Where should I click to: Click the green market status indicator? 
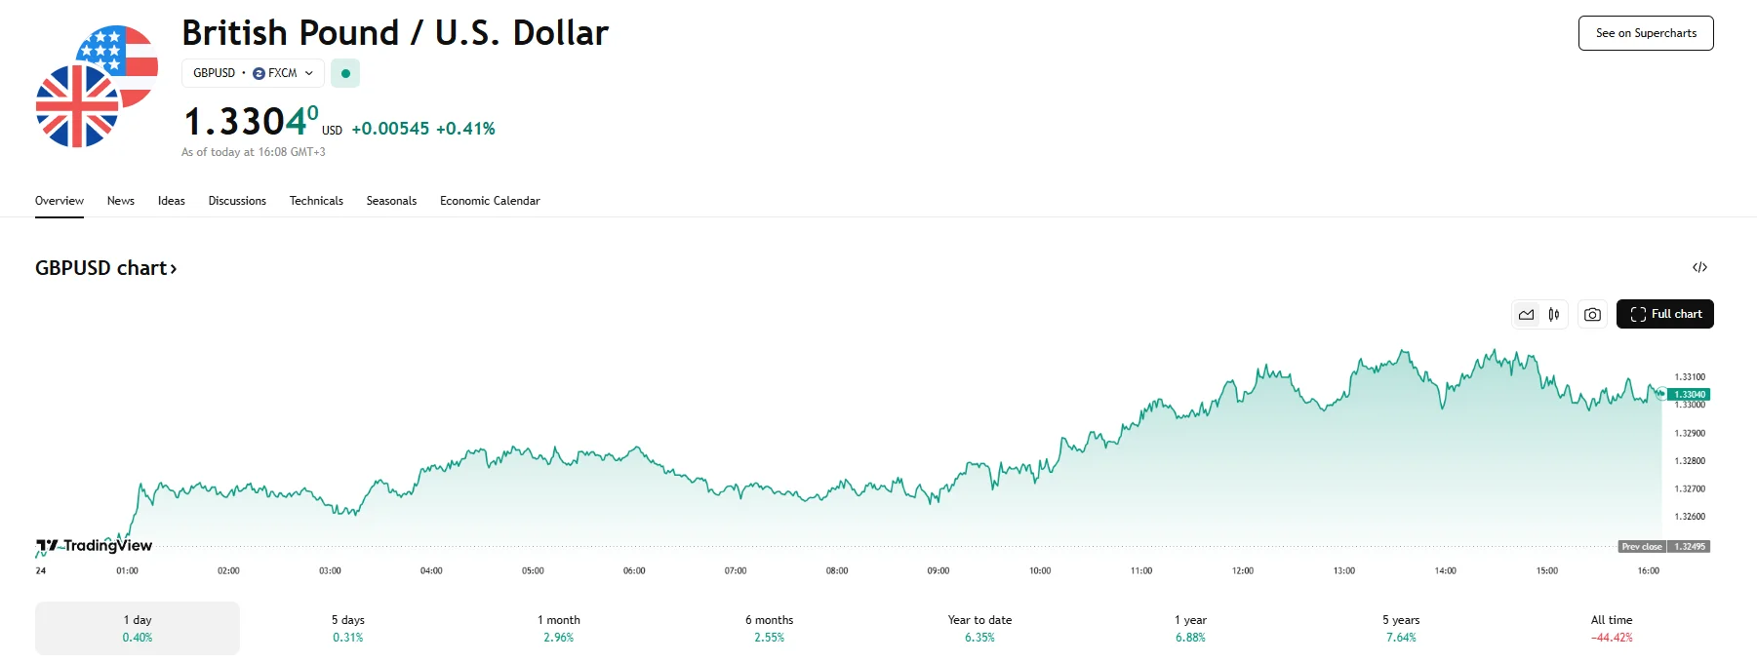pos(345,73)
